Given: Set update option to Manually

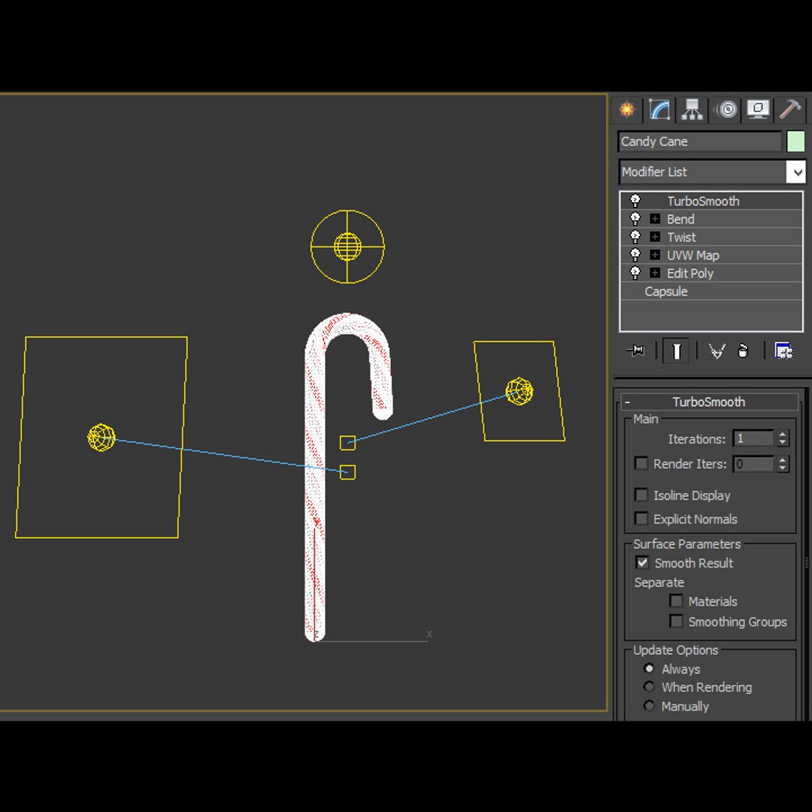Looking at the screenshot, I should click(649, 705).
